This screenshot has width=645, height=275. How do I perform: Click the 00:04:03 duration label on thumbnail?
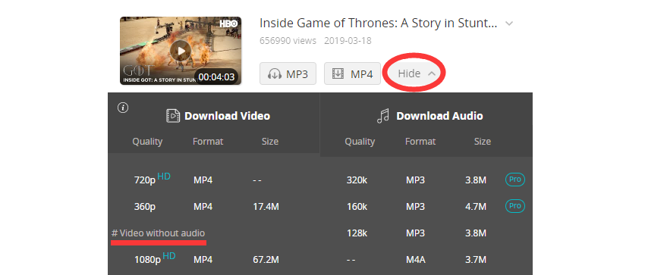216,77
